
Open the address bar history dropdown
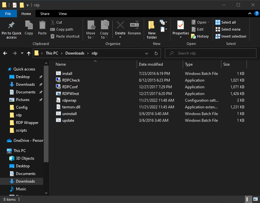[x=147, y=53]
